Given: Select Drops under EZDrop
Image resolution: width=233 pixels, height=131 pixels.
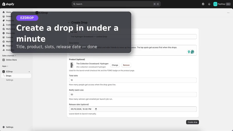Looking at the screenshot, I should pos(16,76).
